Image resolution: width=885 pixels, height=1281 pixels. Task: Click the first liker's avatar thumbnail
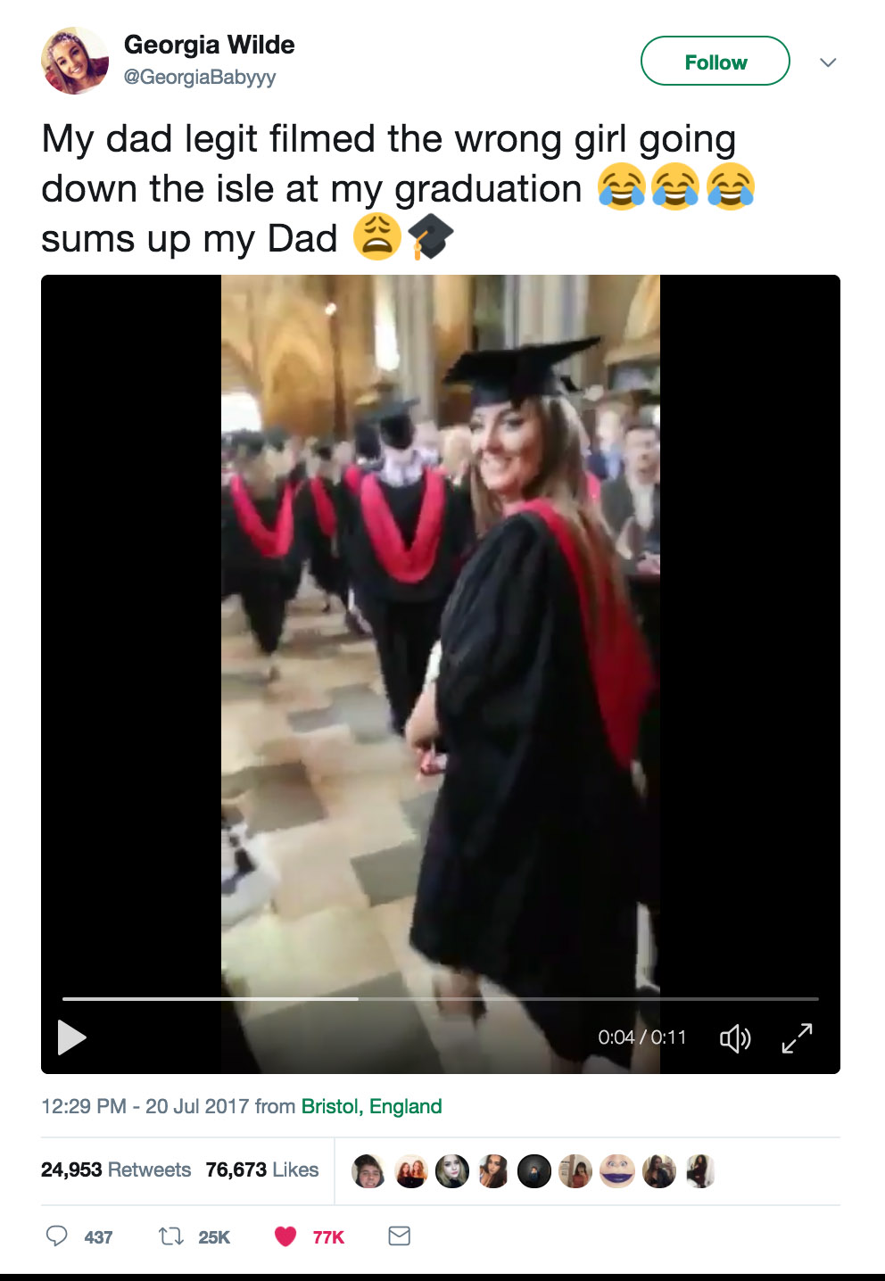[x=368, y=1171]
